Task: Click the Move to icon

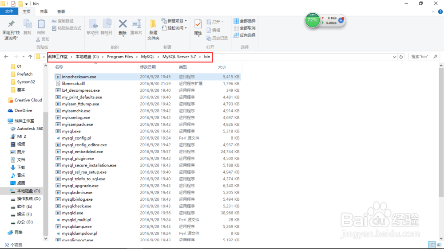Action: pos(93,27)
